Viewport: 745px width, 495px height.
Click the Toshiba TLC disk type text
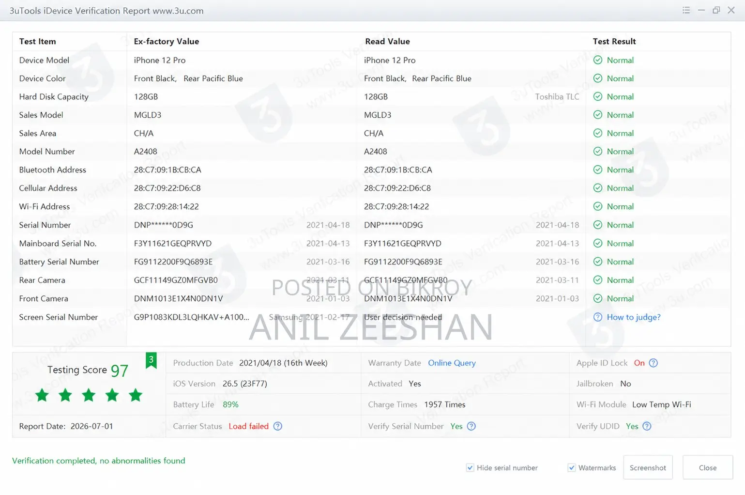pyautogui.click(x=557, y=96)
